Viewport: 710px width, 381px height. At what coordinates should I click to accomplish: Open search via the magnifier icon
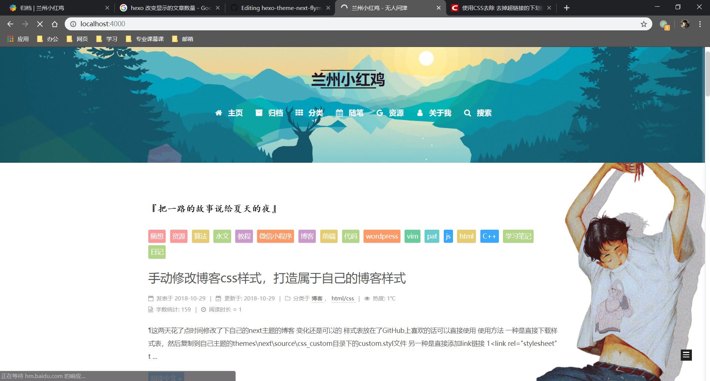pos(467,113)
